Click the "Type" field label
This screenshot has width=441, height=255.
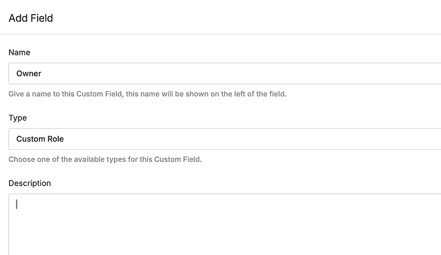pos(18,118)
